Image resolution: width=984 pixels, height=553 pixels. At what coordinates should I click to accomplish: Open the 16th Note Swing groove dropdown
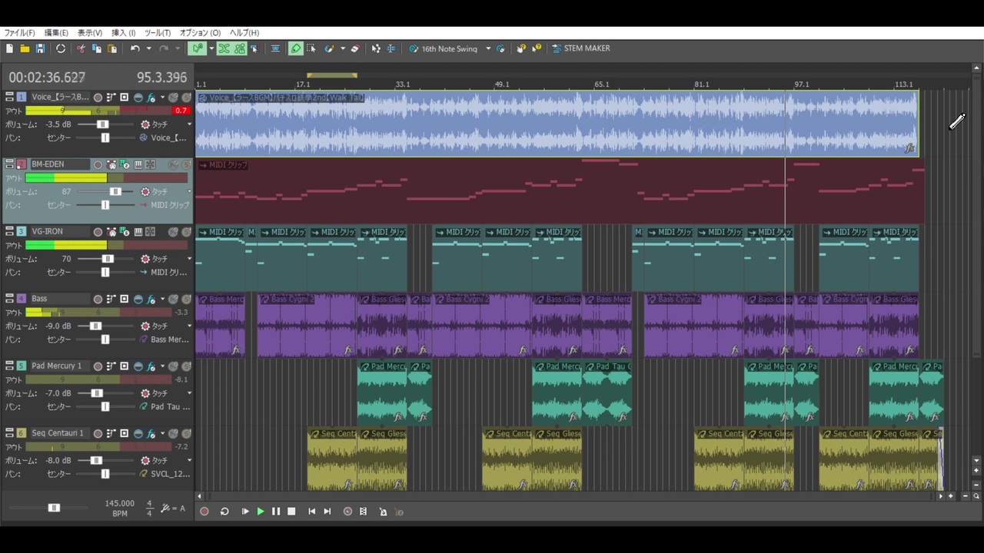487,48
